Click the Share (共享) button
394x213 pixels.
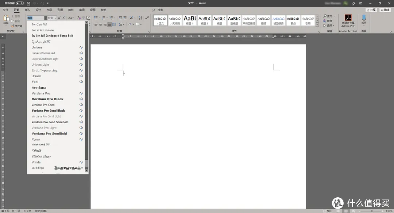coord(371,10)
